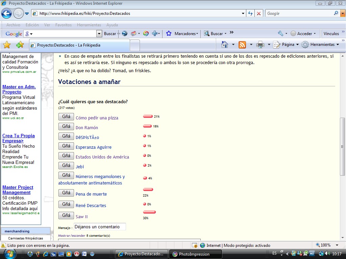Viewport: 346px width, 259px height.
Task: Click the Déjanos un comentario field
Action: (x=100, y=227)
